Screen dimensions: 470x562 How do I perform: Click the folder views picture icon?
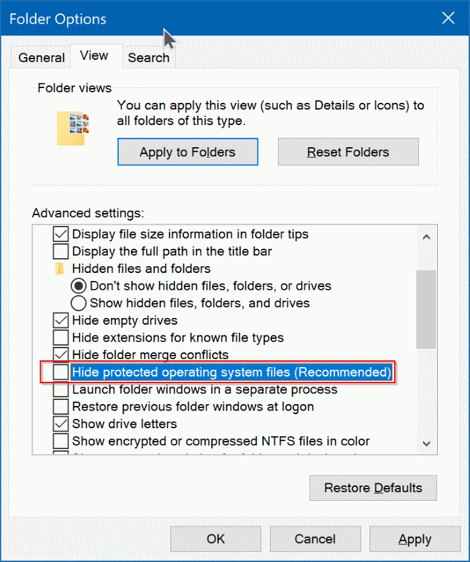pos(73,128)
